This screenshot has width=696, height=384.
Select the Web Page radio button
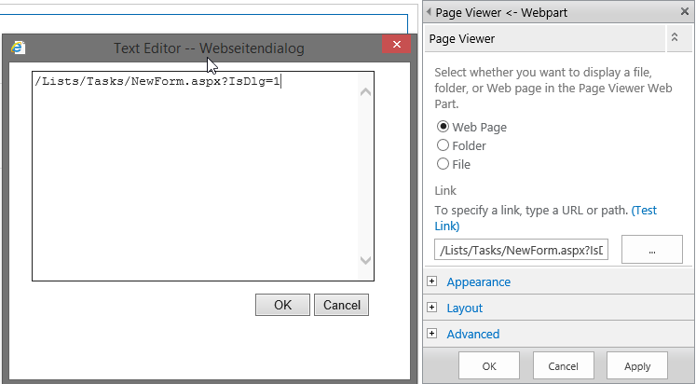coord(444,127)
